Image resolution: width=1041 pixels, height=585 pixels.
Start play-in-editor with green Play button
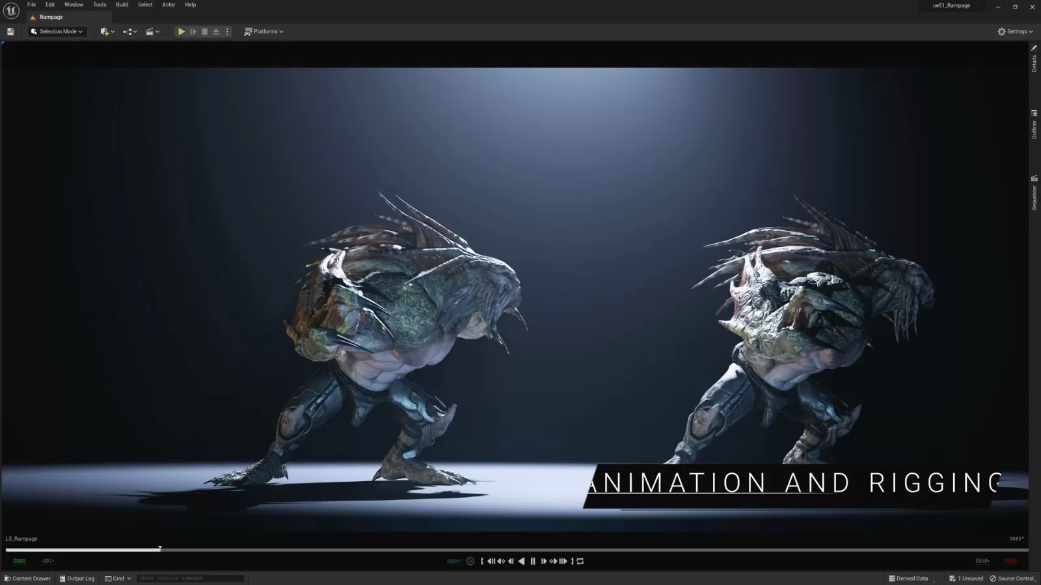(x=182, y=31)
